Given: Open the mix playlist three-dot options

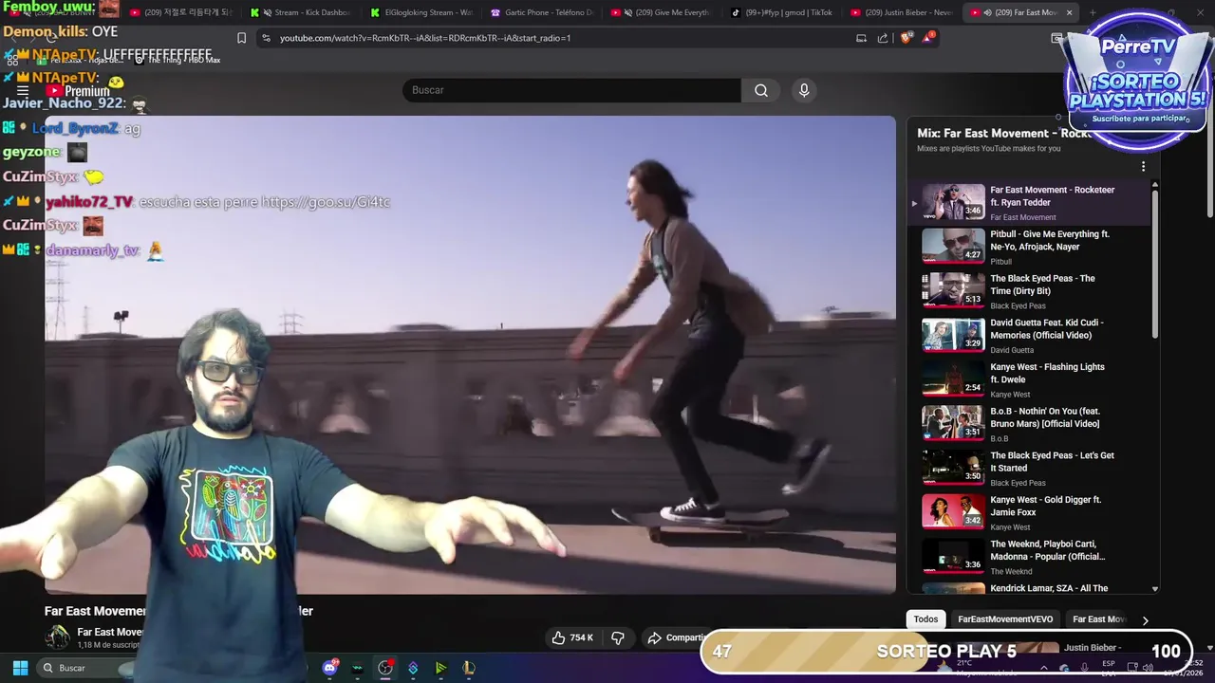Looking at the screenshot, I should [x=1143, y=166].
